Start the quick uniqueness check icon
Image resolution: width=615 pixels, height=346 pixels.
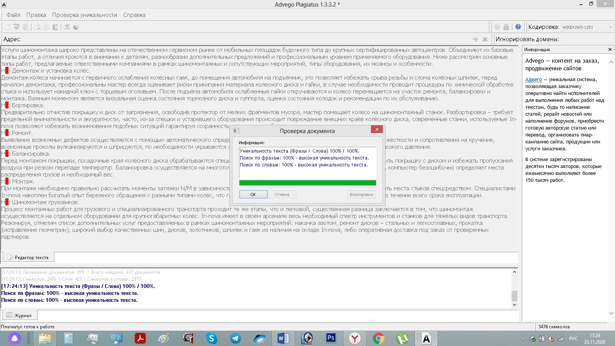point(67,27)
